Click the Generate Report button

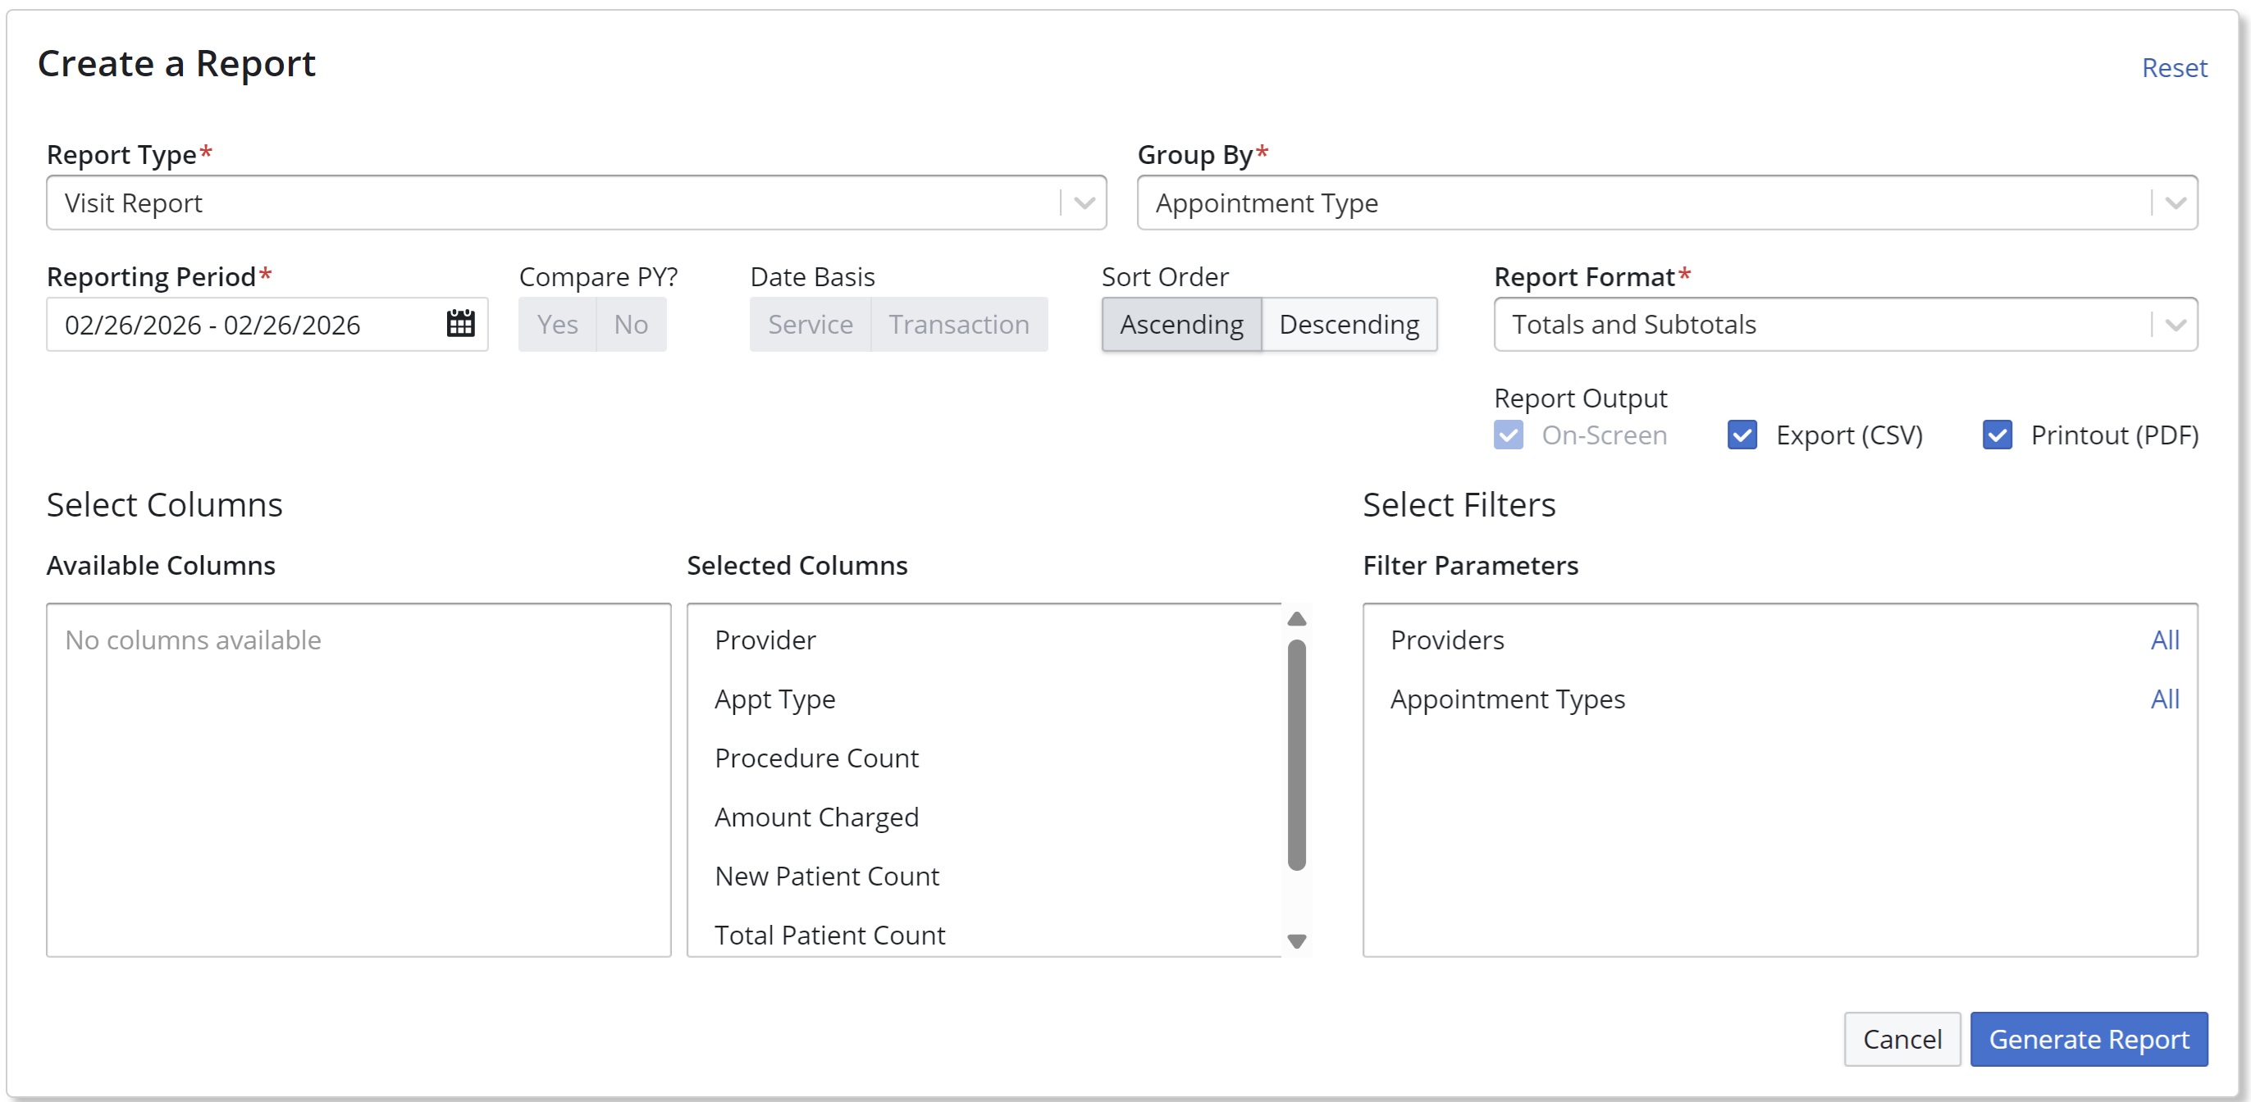(2089, 1039)
